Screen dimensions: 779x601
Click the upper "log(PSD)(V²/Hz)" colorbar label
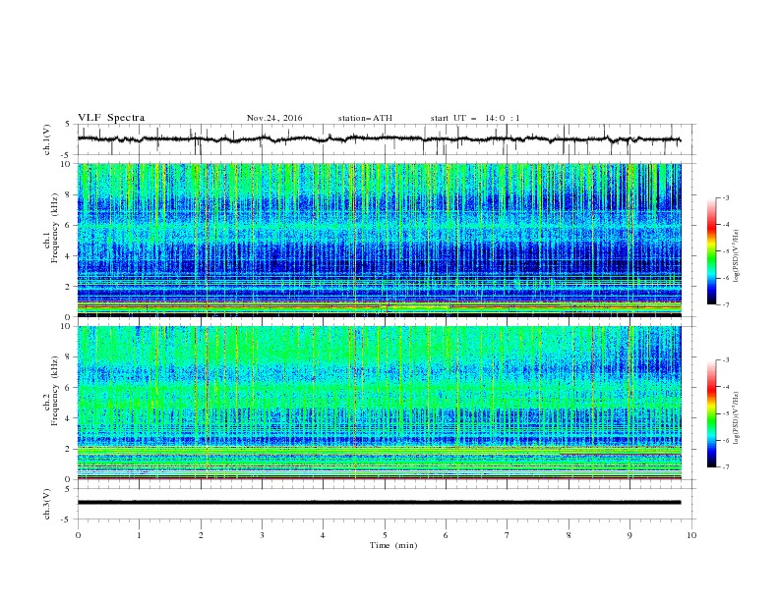(x=737, y=256)
